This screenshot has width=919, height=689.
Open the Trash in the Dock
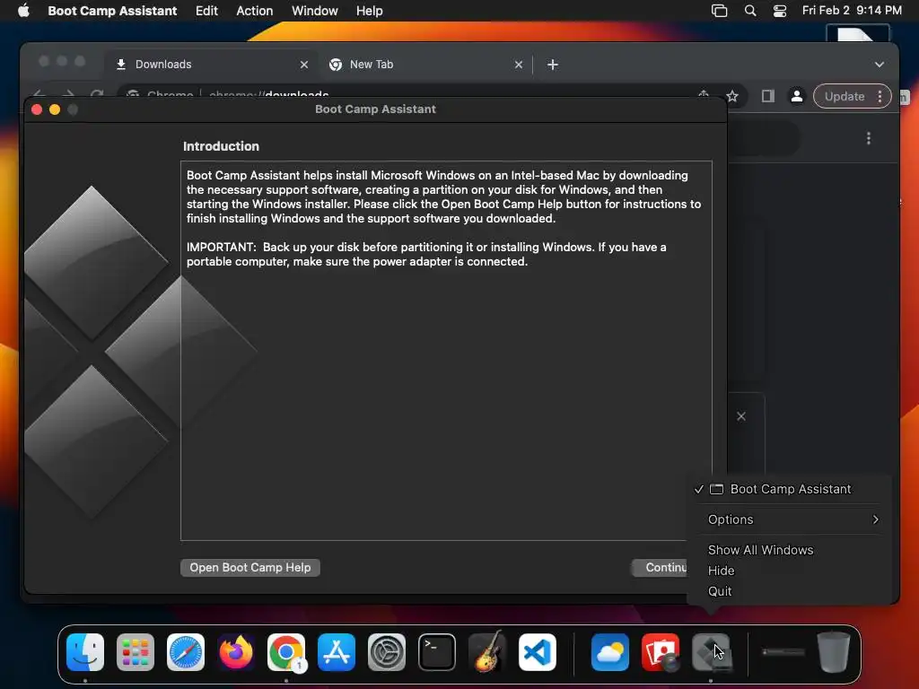(834, 652)
